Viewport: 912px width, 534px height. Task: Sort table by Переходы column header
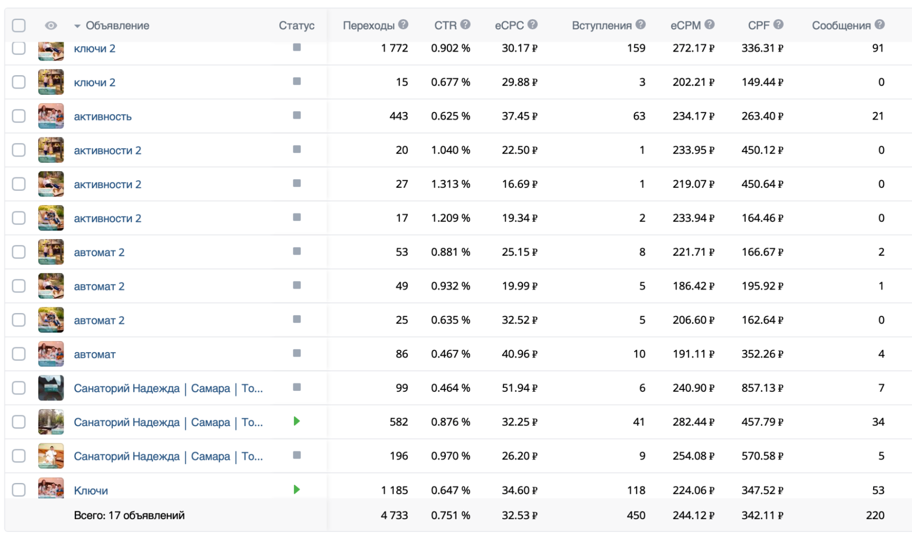click(368, 26)
